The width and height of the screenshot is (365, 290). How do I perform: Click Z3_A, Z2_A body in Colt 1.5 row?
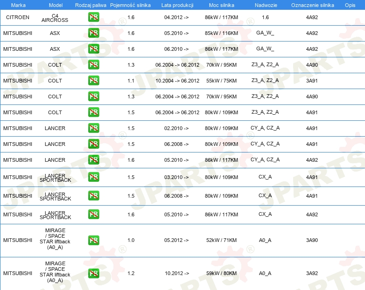click(x=265, y=112)
